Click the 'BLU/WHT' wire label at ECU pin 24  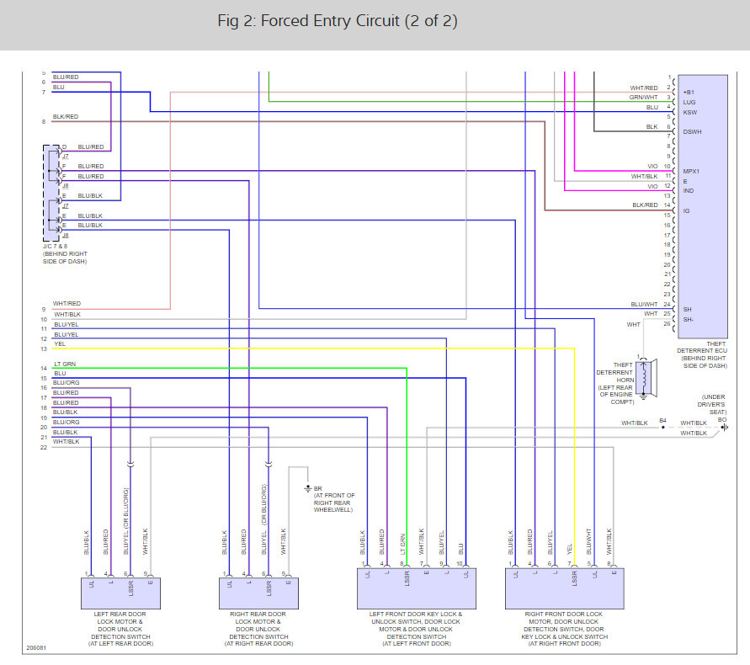coord(644,304)
